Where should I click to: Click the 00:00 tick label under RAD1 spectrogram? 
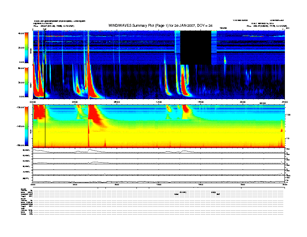[x=33, y=102]
